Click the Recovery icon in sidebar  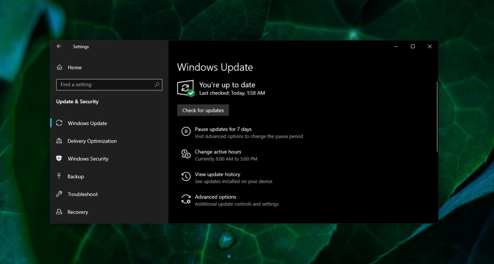[59, 212]
